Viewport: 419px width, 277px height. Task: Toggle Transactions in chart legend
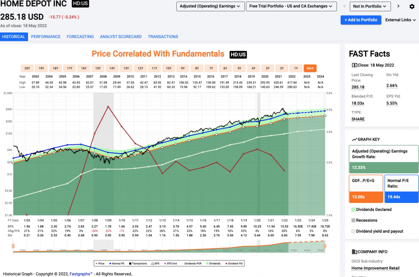(x=138, y=263)
